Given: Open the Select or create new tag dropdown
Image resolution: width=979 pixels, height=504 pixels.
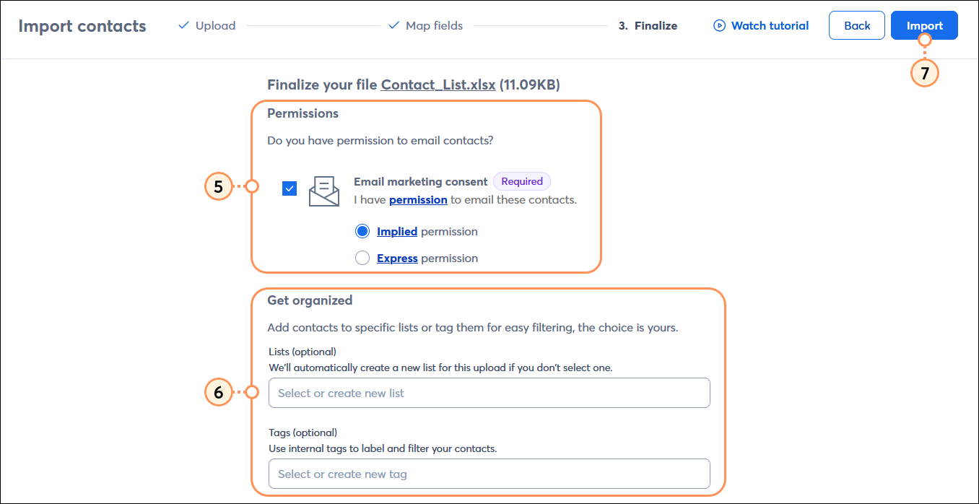Looking at the screenshot, I should click(489, 474).
